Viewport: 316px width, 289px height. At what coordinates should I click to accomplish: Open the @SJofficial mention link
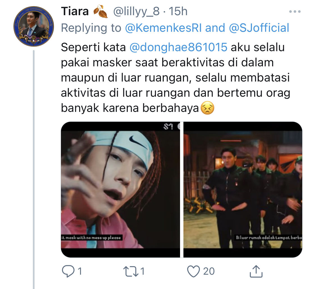pos(259,28)
